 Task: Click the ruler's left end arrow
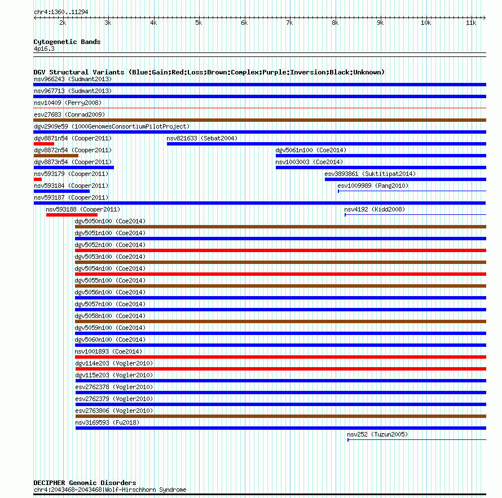[35, 17]
